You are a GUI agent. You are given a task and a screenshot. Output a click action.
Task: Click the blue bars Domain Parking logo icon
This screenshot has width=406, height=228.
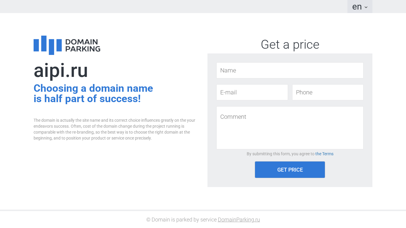point(48,45)
